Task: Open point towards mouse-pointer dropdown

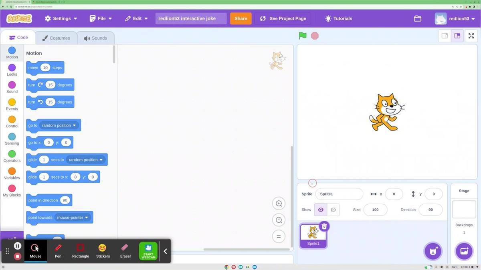Action: 73,218
